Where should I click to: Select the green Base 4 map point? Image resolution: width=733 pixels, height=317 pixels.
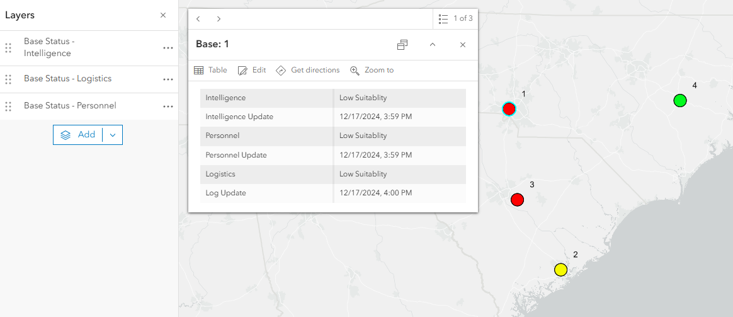coord(679,101)
